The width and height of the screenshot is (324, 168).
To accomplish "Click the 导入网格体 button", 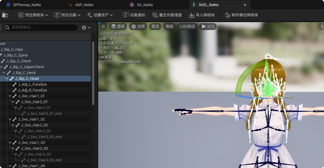I will pos(202,15).
